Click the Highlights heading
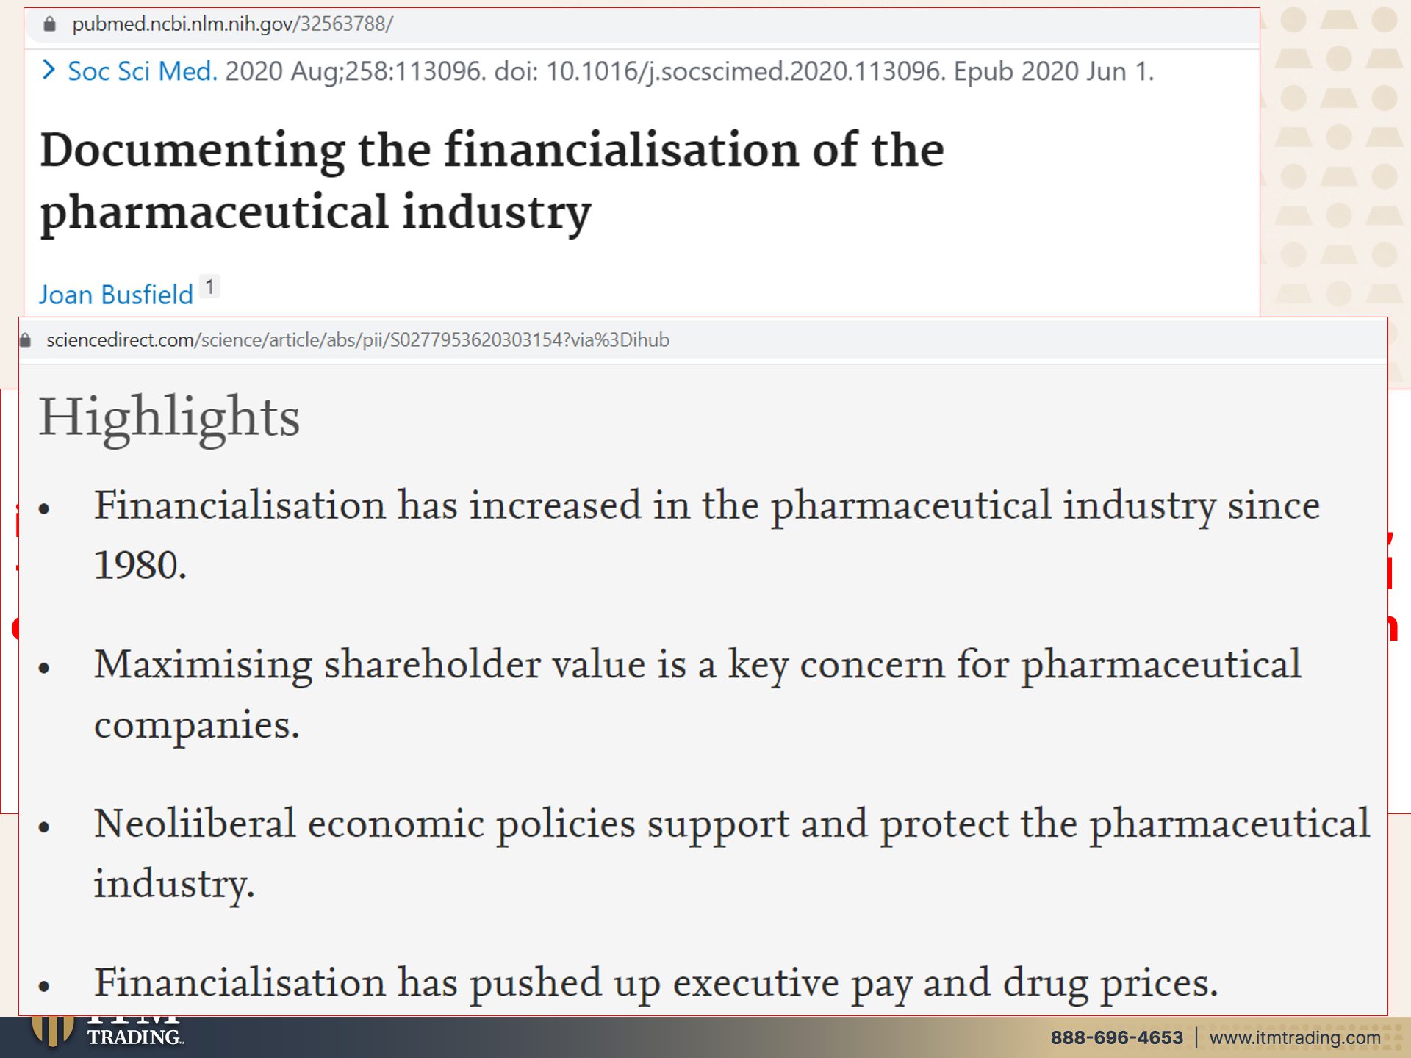The height and width of the screenshot is (1058, 1411). 169,417
